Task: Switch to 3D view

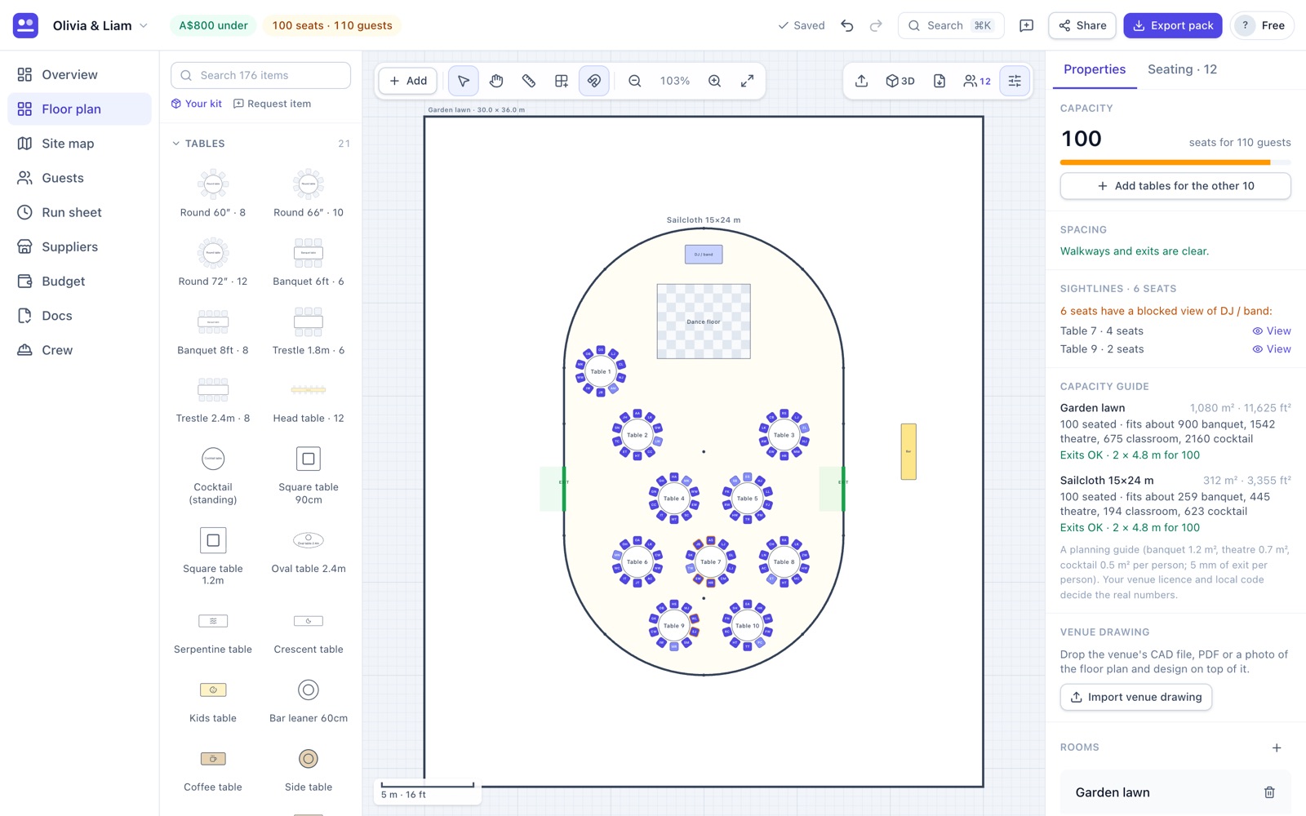Action: pos(900,81)
